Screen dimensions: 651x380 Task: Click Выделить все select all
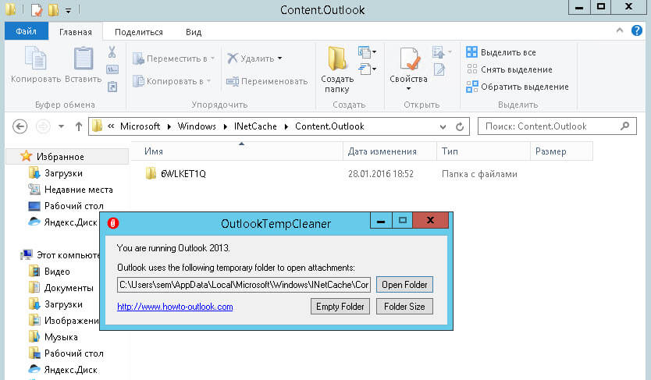tap(500, 52)
